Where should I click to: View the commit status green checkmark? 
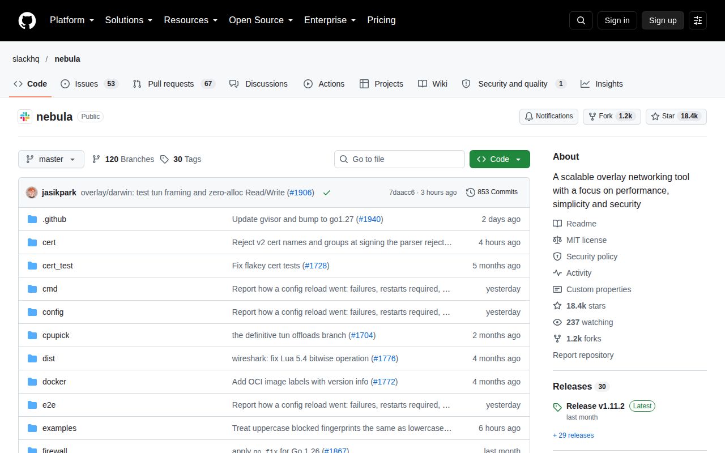click(327, 193)
